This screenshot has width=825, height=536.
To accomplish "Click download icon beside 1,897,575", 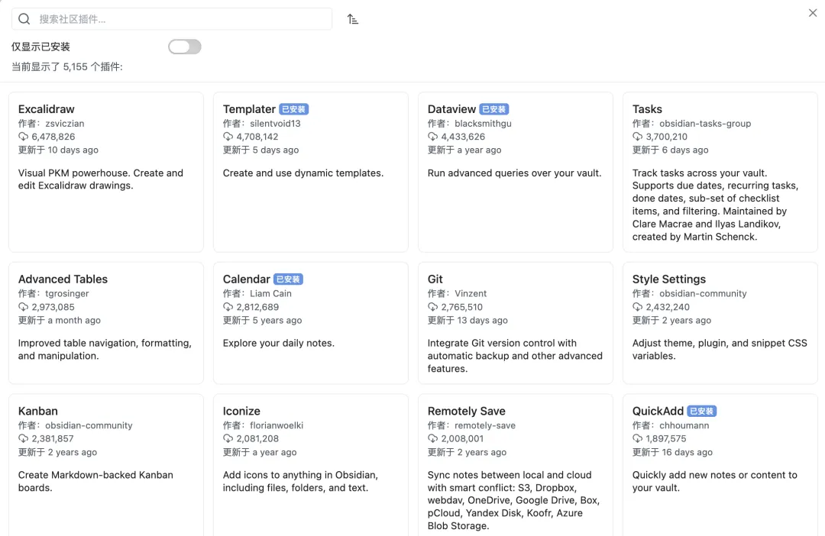I will pos(637,439).
